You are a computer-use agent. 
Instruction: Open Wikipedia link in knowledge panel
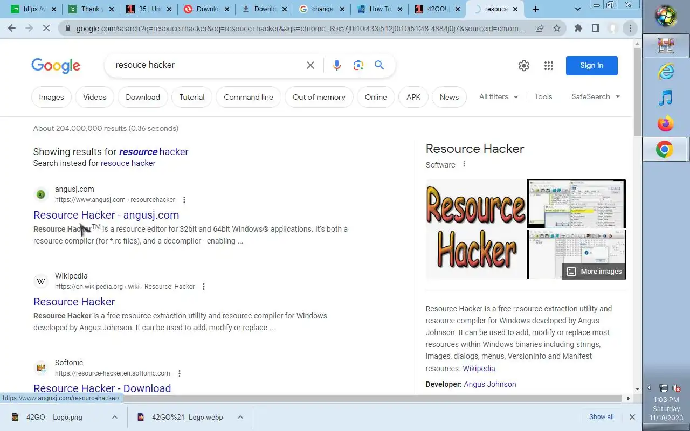click(x=479, y=369)
